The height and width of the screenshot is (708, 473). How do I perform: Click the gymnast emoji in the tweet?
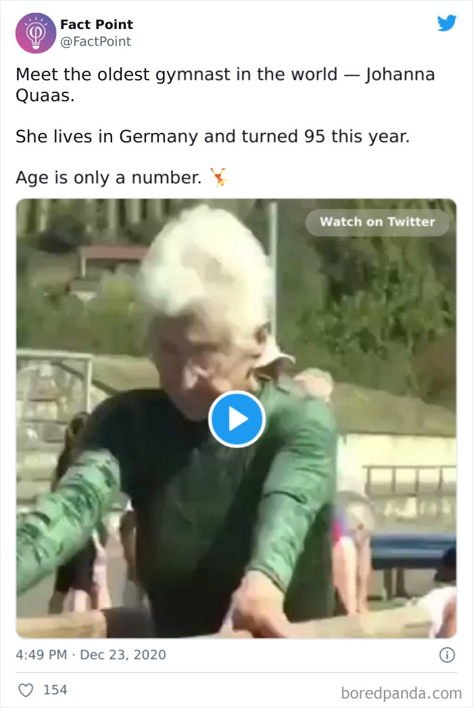tap(220, 177)
